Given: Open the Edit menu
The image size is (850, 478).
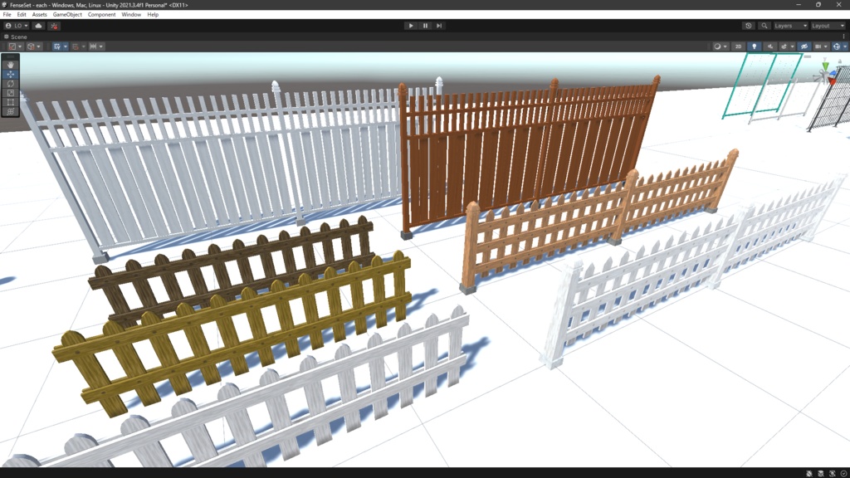Looking at the screenshot, I should [x=21, y=15].
